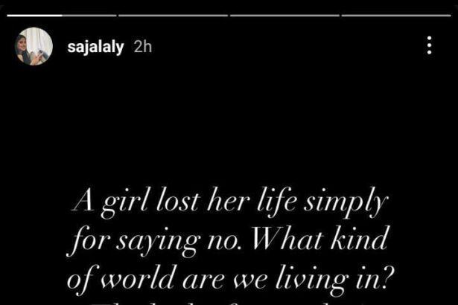The height and width of the screenshot is (305, 458).
Task: Open the three-dot more options menu
Action: point(430,45)
